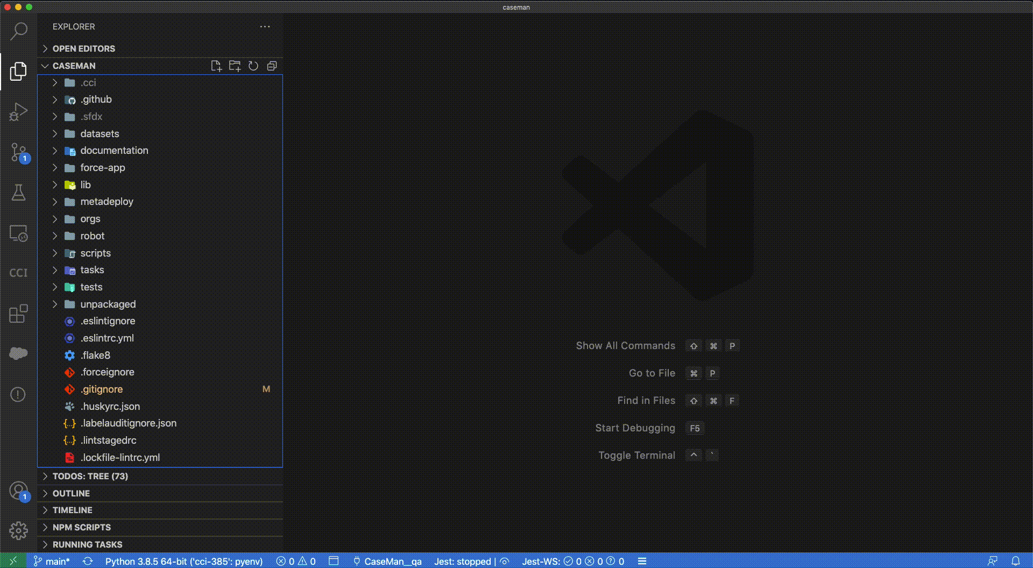Open the .forceignore file
This screenshot has height=568, width=1033.
[160, 372]
